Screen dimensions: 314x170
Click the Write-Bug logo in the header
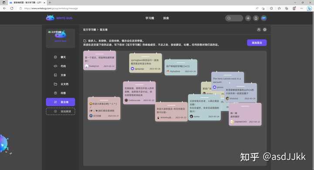[59, 18]
